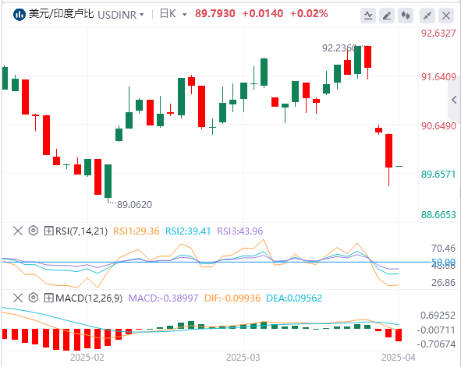Click the RSI1:29.36 readout
Viewport: 461px width, 367px height.
coord(137,231)
